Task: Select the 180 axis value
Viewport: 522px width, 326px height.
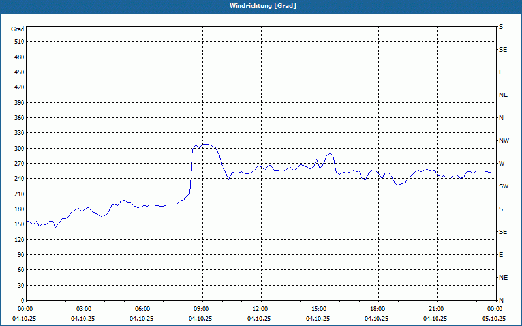Action: pos(20,209)
